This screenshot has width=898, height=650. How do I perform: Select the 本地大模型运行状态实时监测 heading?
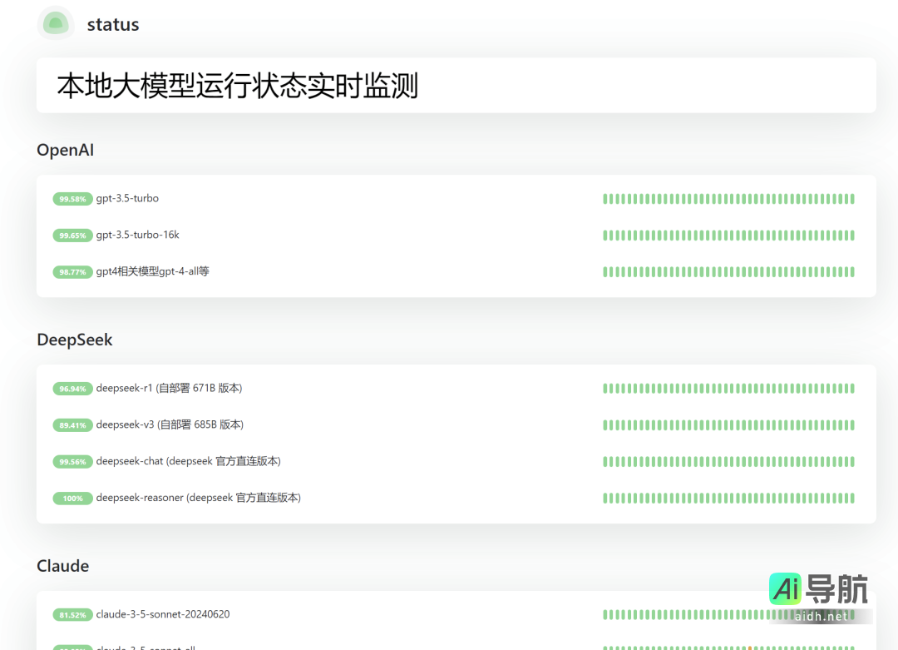click(238, 86)
